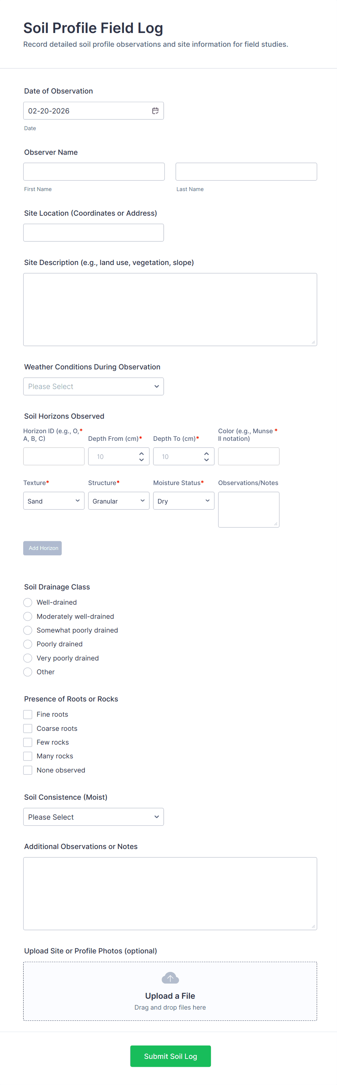Click the cloud upload icon
The image size is (337, 1085).
(x=170, y=978)
